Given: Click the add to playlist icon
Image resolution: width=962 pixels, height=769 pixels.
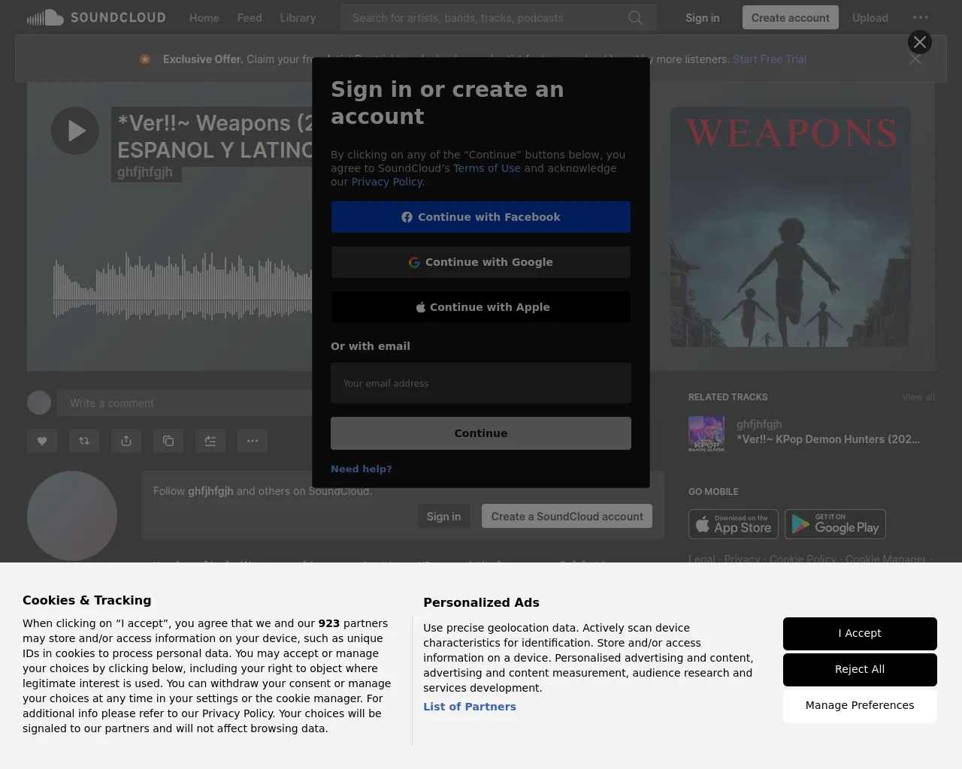Looking at the screenshot, I should click(210, 441).
